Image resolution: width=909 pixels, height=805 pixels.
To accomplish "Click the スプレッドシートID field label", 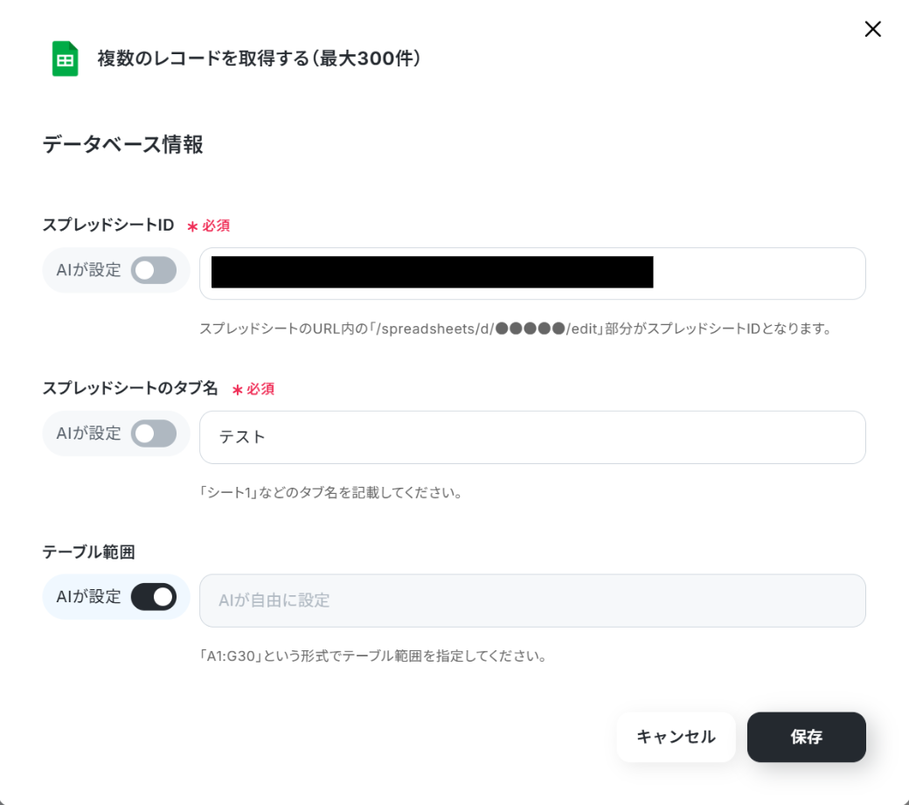I will (x=108, y=225).
